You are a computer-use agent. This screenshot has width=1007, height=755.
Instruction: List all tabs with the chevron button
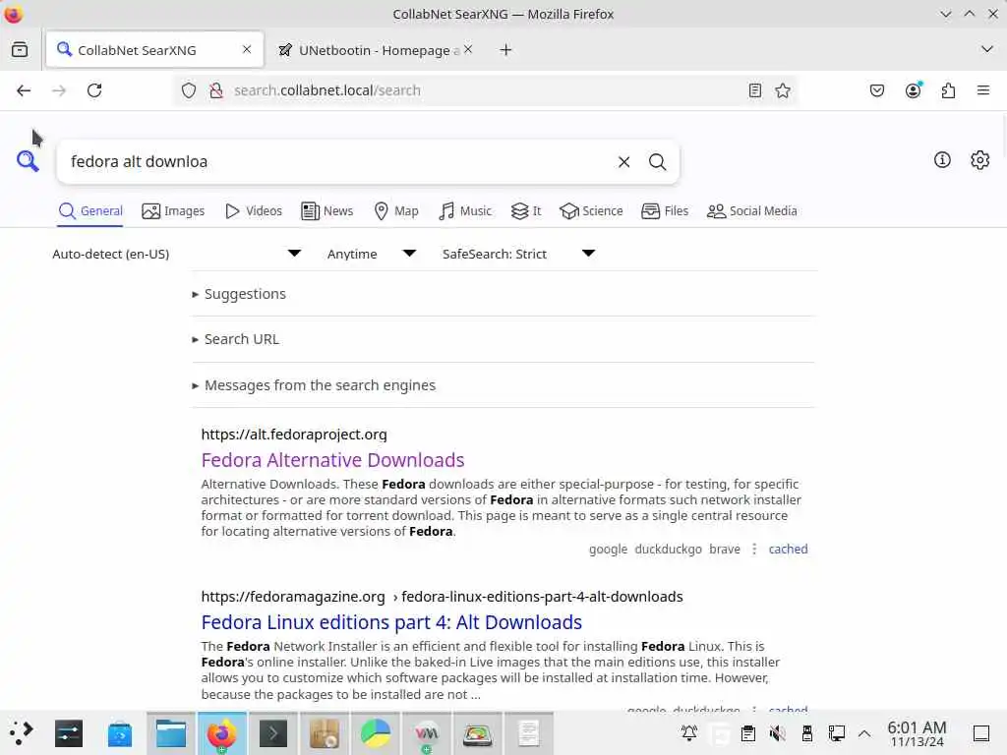click(x=987, y=49)
